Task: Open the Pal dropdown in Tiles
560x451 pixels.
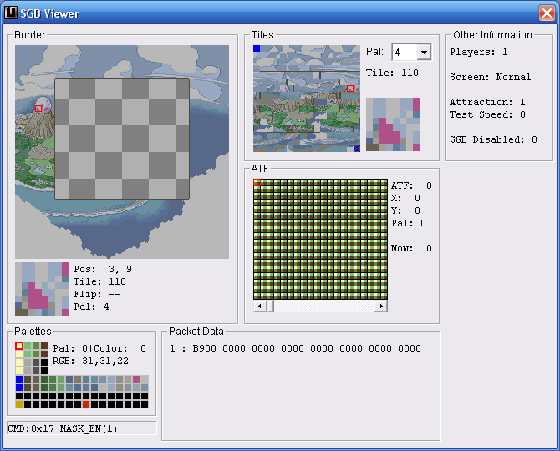Action: (424, 53)
